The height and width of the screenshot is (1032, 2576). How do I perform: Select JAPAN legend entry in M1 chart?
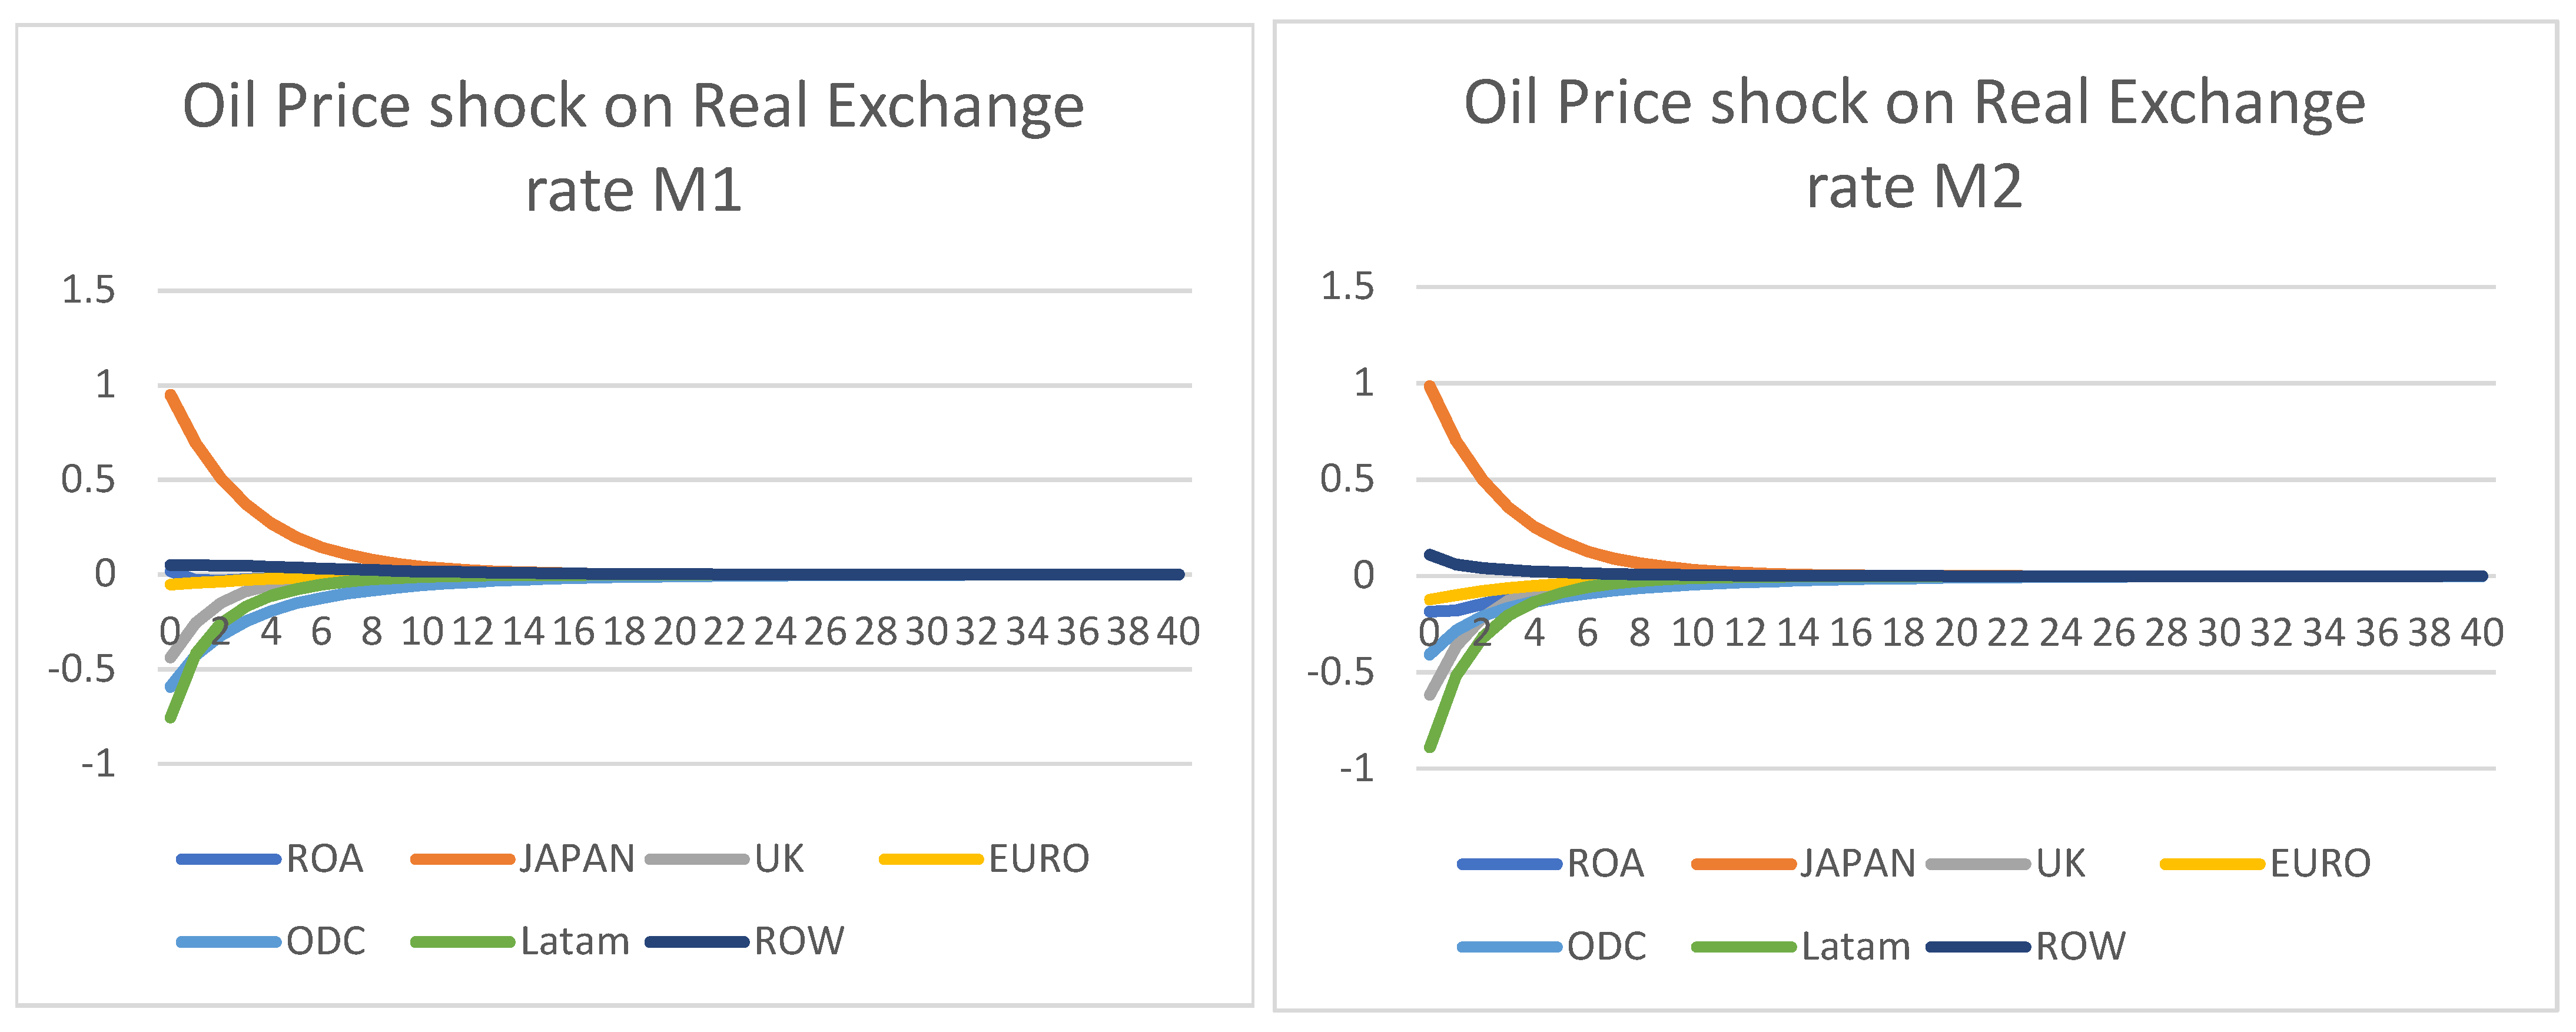523,859
